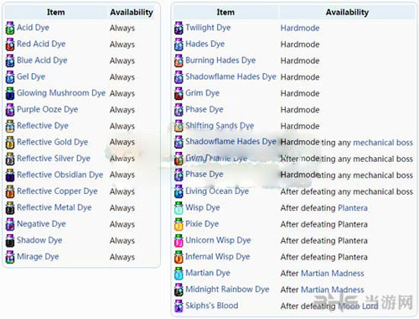The height and width of the screenshot is (319, 419).
Task: Click the Always cell for Shadow Dye
Action: pos(122,241)
